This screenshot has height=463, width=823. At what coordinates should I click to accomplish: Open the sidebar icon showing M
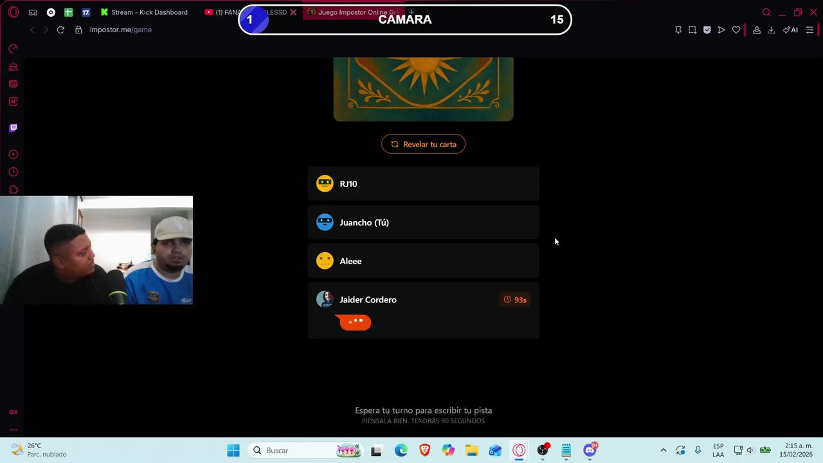coord(13,102)
